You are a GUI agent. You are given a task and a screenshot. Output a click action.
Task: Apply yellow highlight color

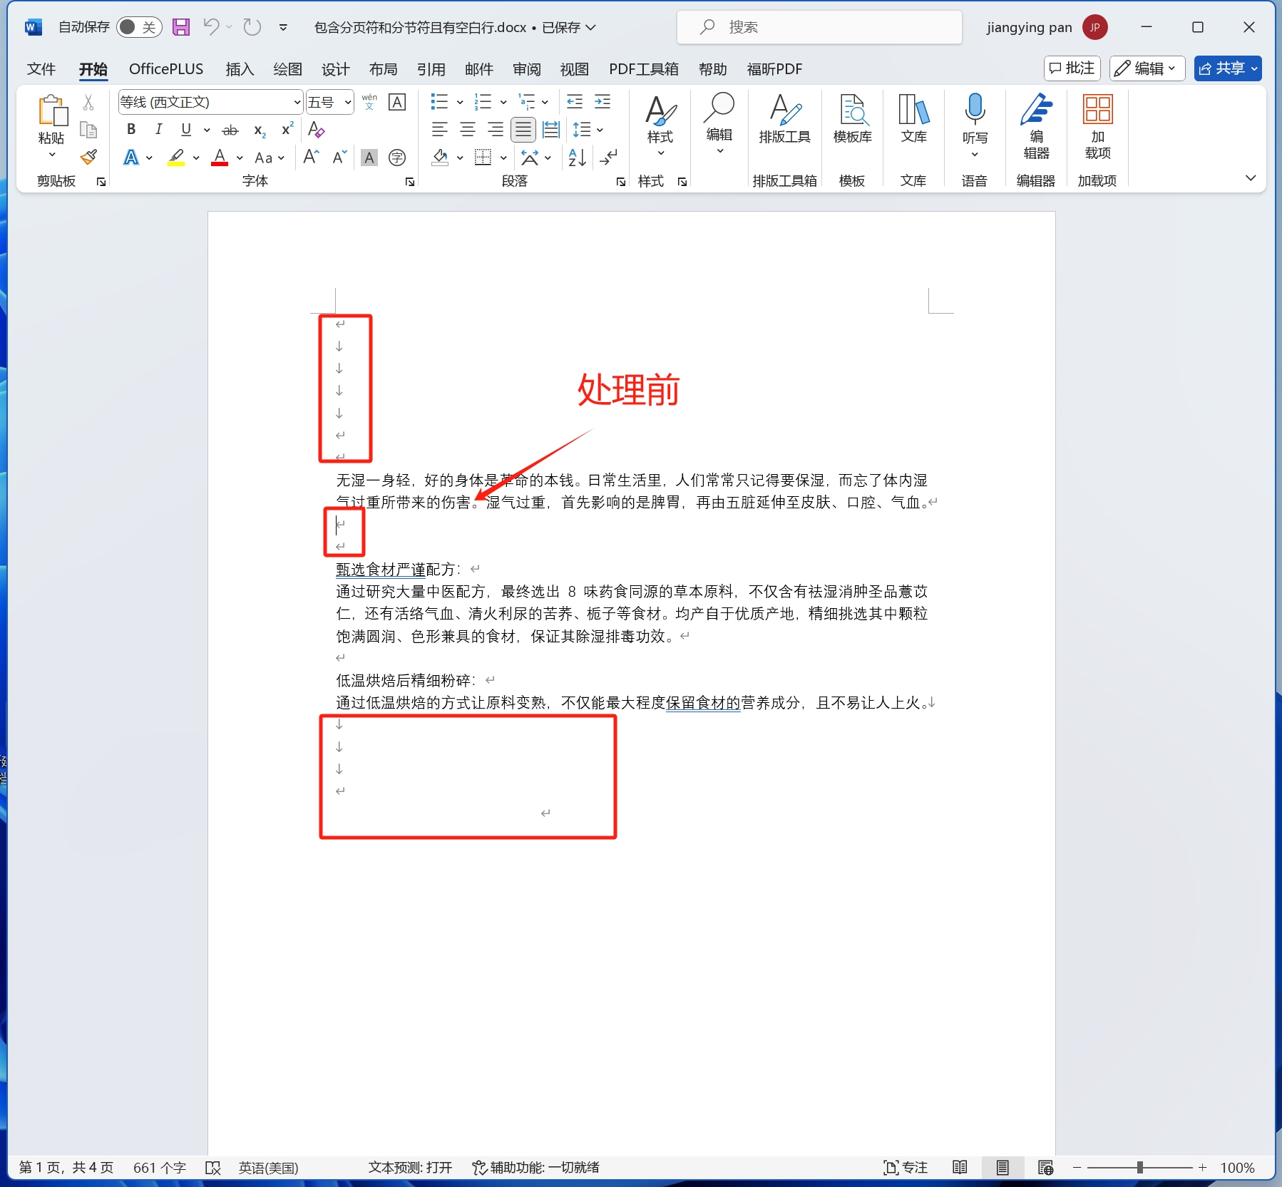(x=176, y=158)
